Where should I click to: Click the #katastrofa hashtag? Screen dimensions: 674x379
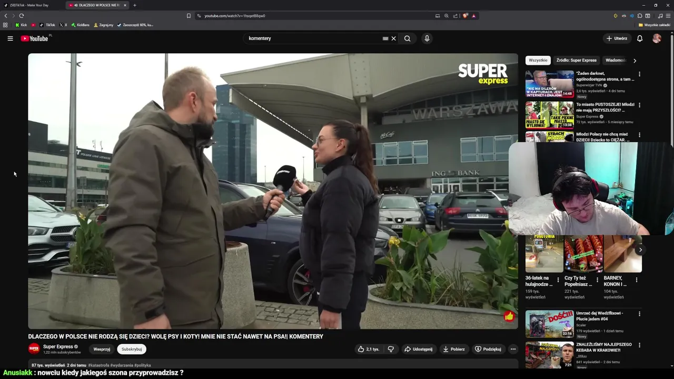point(98,365)
